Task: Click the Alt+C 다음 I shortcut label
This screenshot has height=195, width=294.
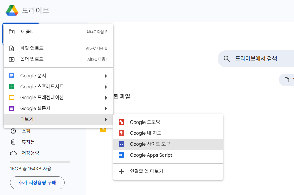Action: tap(97, 59)
